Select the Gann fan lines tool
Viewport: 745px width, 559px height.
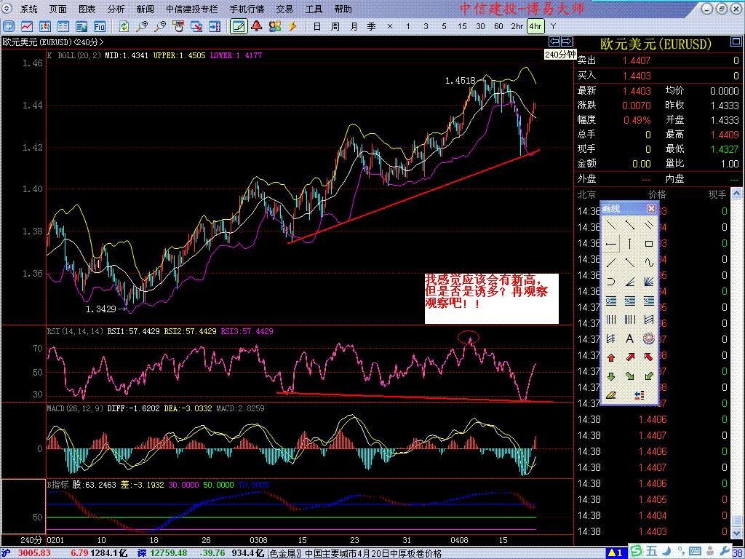pos(648,282)
